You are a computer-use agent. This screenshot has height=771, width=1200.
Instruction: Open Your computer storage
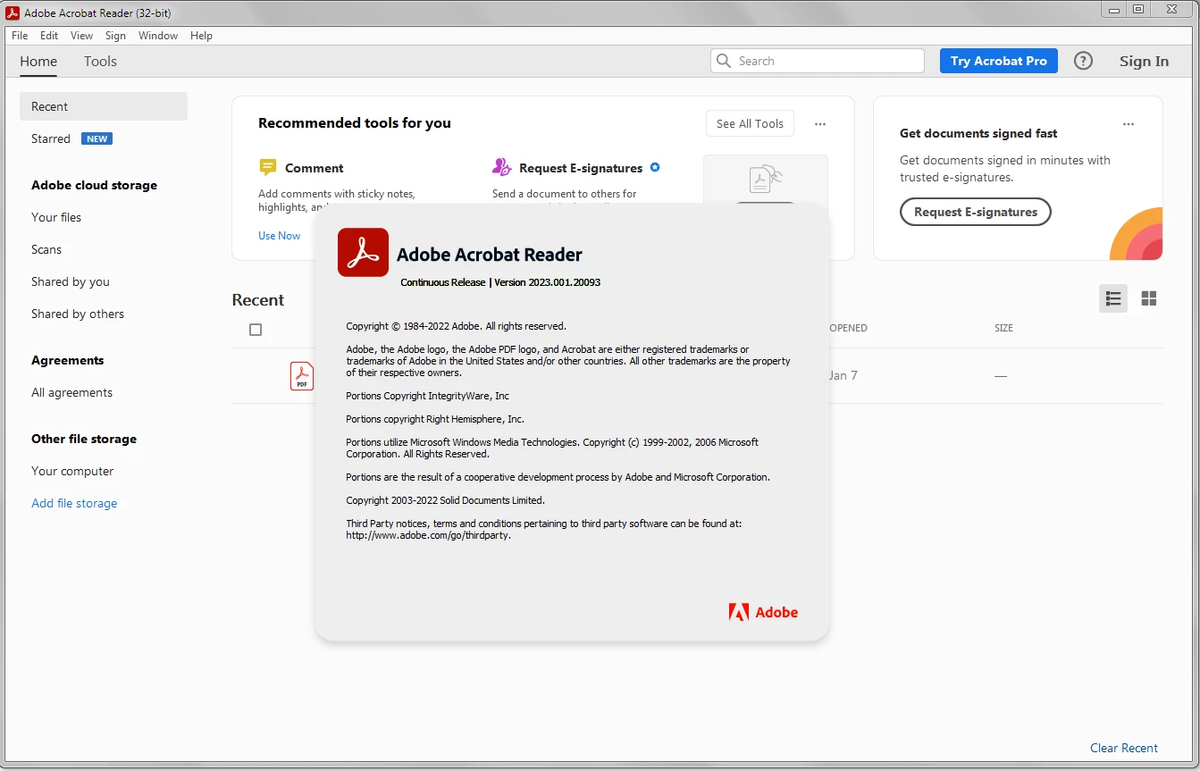72,471
